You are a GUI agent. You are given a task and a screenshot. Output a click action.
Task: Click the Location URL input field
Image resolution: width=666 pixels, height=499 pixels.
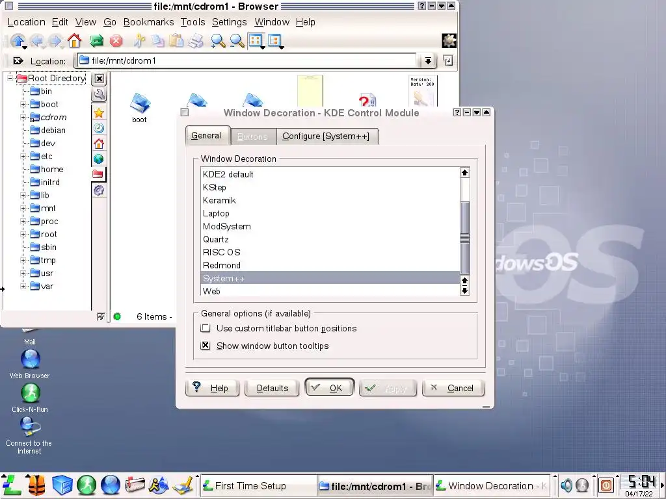click(x=246, y=60)
